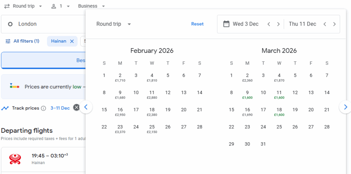The image size is (351, 174).
Task: Go to next calendar month
Action: coord(345,107)
